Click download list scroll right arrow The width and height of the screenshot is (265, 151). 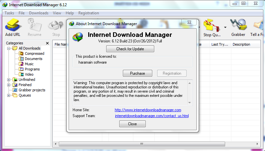point(257,144)
